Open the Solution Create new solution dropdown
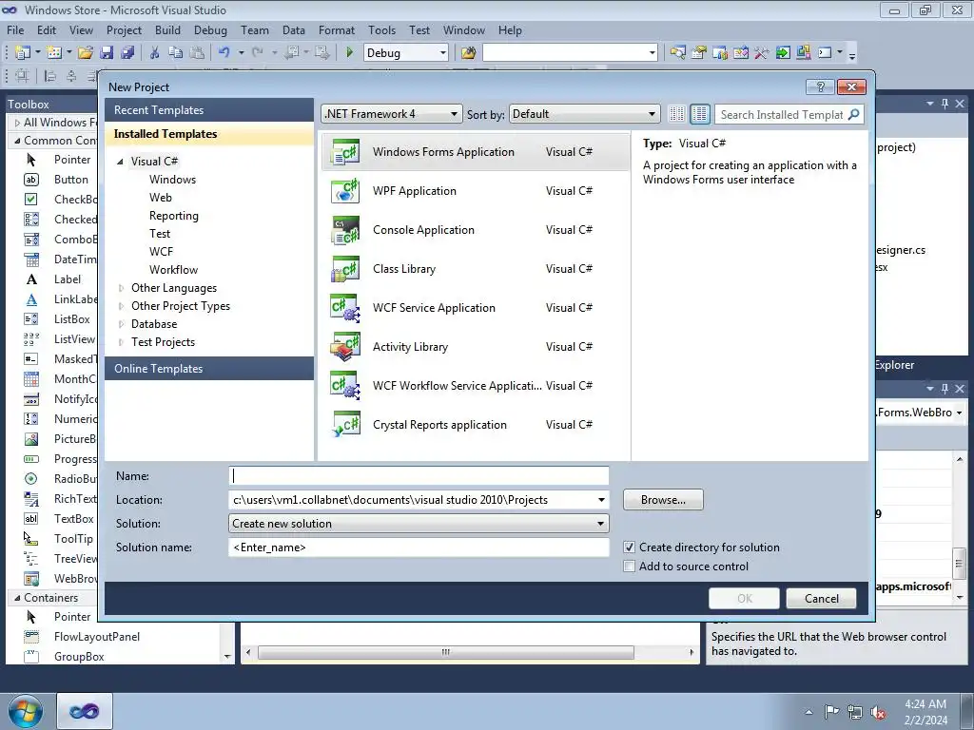 coord(419,524)
